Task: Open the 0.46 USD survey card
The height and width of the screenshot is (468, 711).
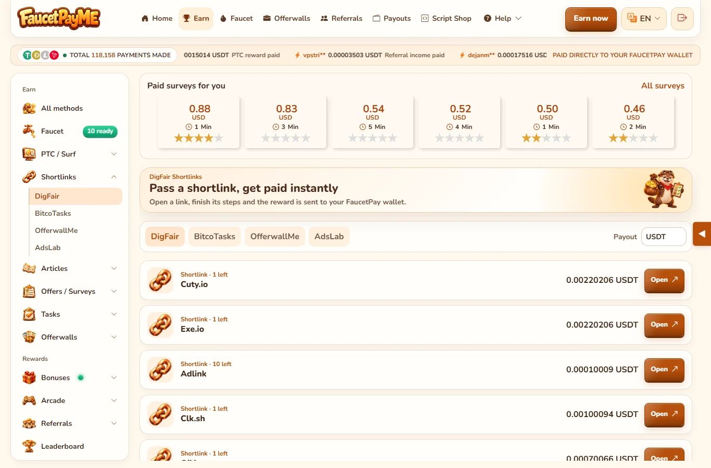Action: (x=633, y=123)
